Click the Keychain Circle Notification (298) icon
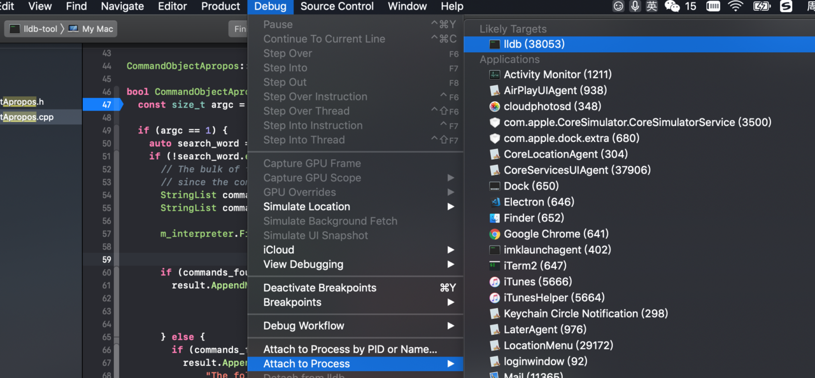 click(495, 313)
